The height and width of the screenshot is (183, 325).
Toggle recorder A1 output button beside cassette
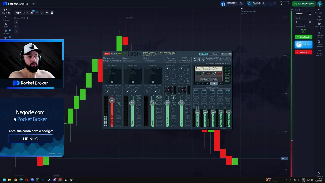pos(227,68)
